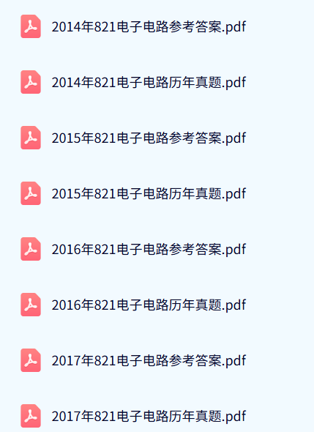The image size is (314, 432).
Task: Click PDF icon for 2016年821电子电路历年真题
Action: click(x=31, y=305)
